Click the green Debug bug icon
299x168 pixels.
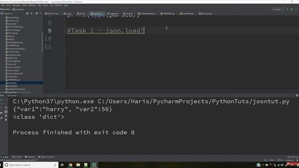[292, 9]
